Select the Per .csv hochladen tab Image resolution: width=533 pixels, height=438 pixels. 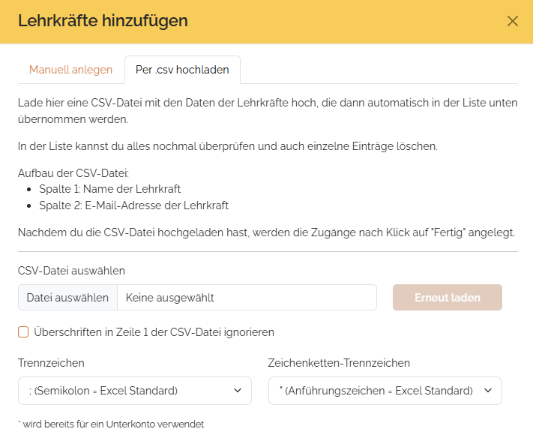click(x=182, y=70)
